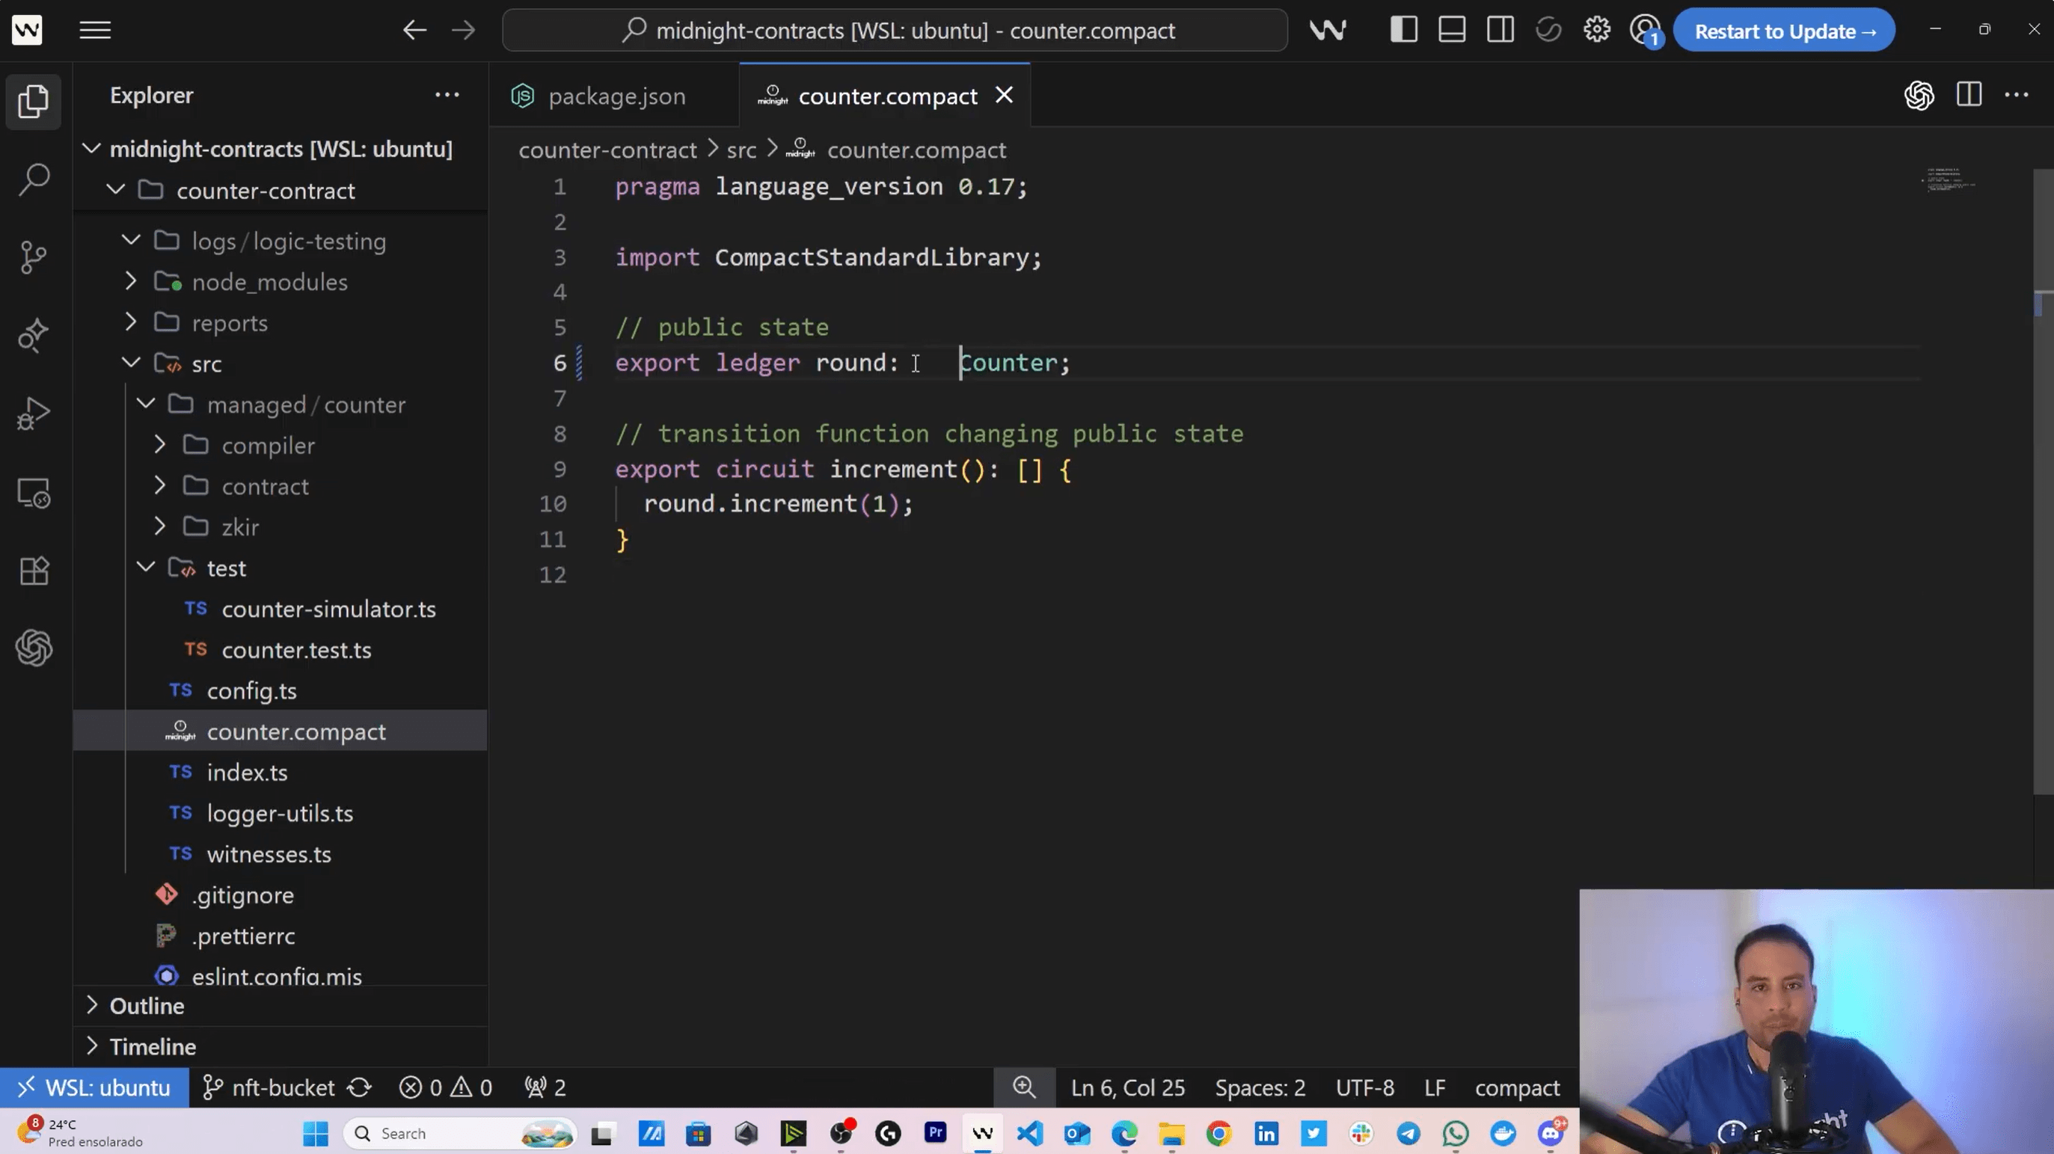Open Accounts profile icon
This screenshot has width=2054, height=1154.
pos(1645,31)
